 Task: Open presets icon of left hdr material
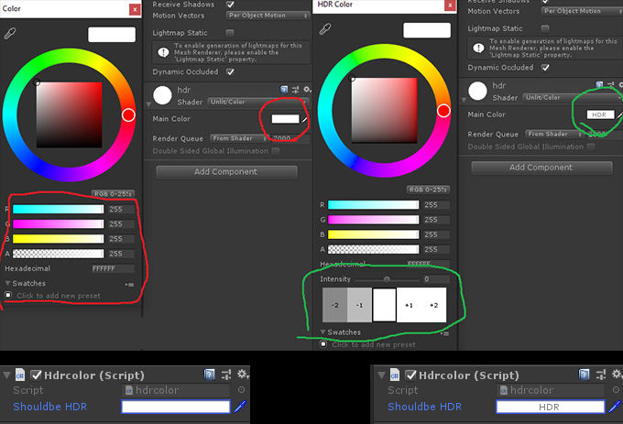[x=295, y=90]
